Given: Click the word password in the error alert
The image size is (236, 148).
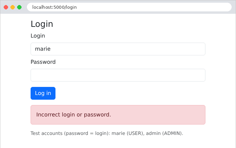Looking at the screenshot, I should [96, 115].
